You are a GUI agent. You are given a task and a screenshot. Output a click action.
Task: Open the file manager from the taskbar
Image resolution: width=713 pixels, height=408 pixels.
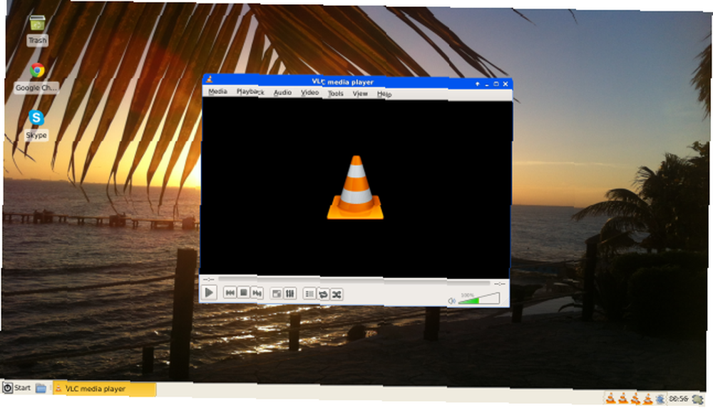coord(41,388)
